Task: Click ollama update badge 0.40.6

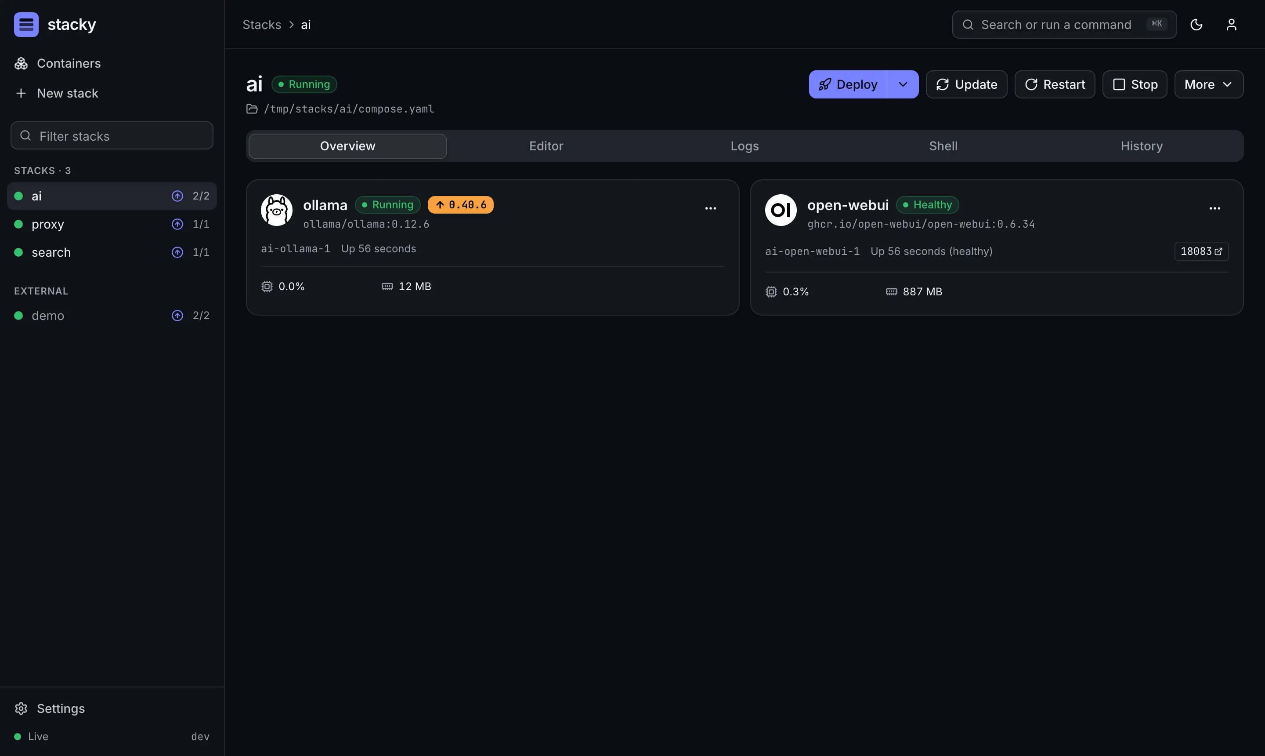Action: point(461,205)
